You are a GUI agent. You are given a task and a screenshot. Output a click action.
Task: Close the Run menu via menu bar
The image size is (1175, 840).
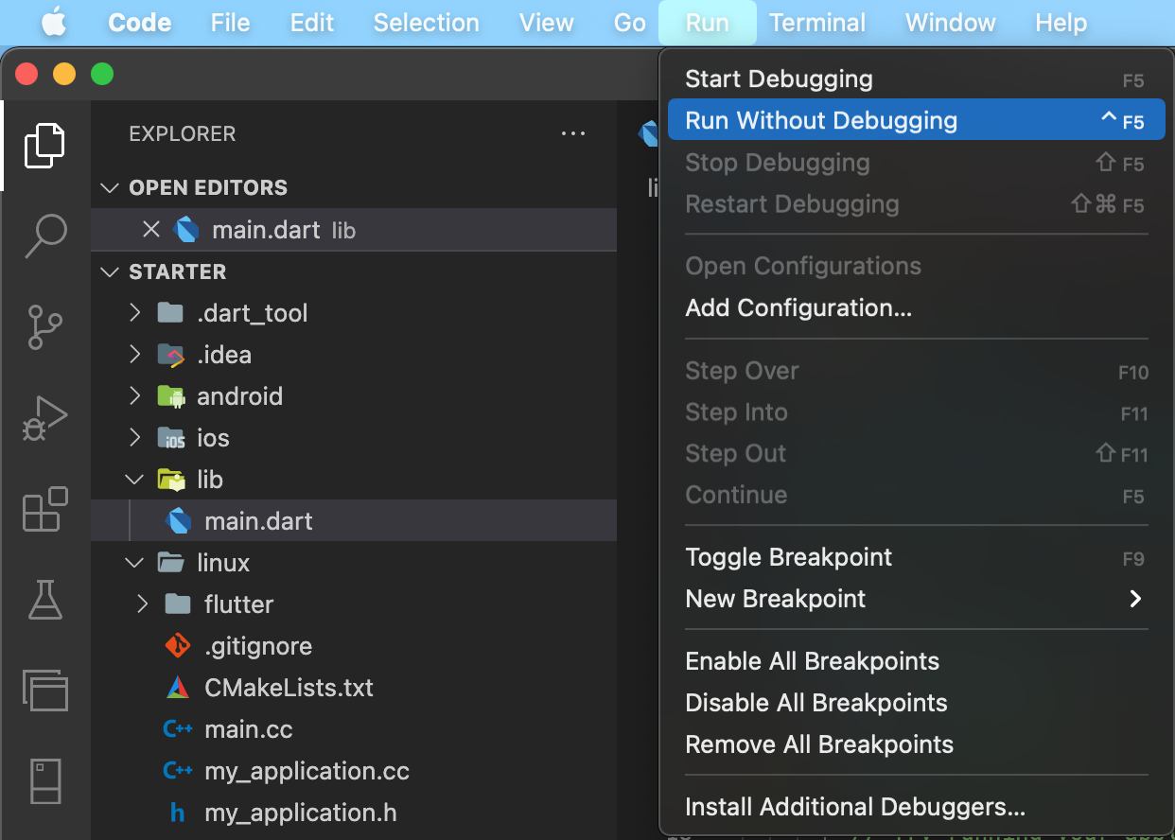point(708,23)
